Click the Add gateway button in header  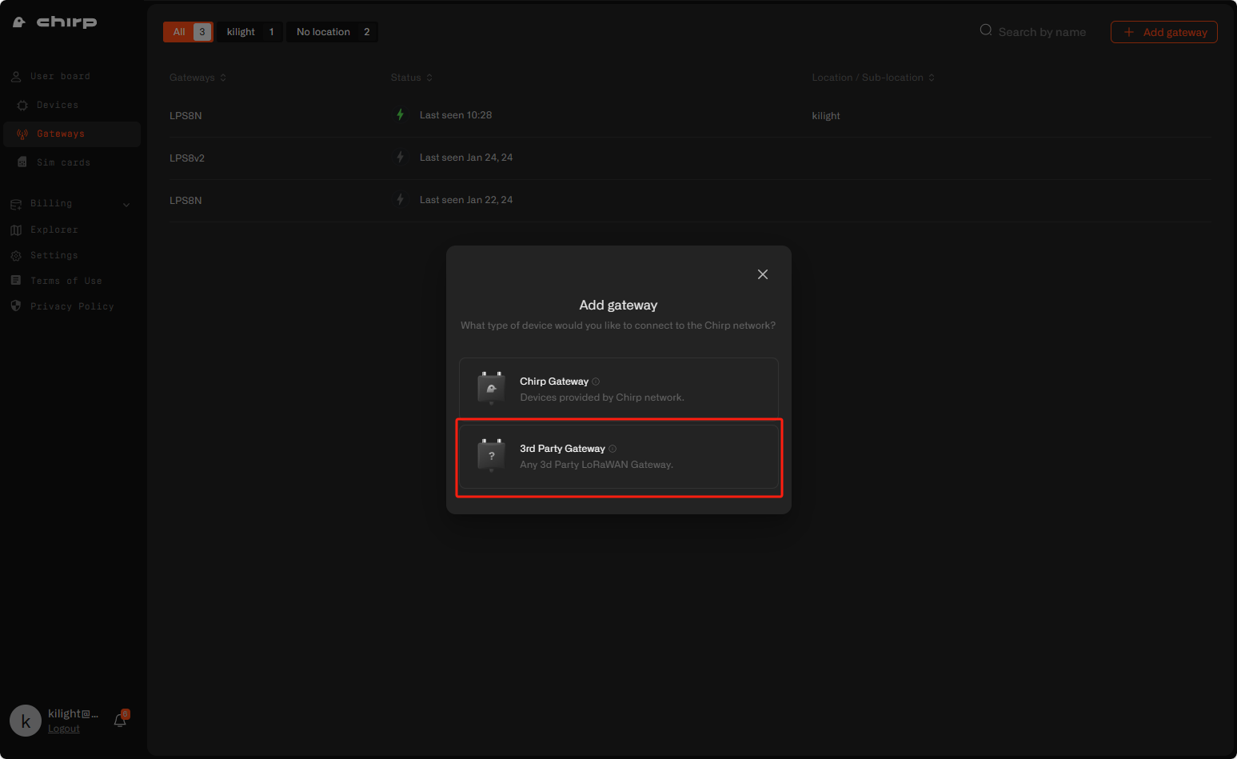[1164, 32]
